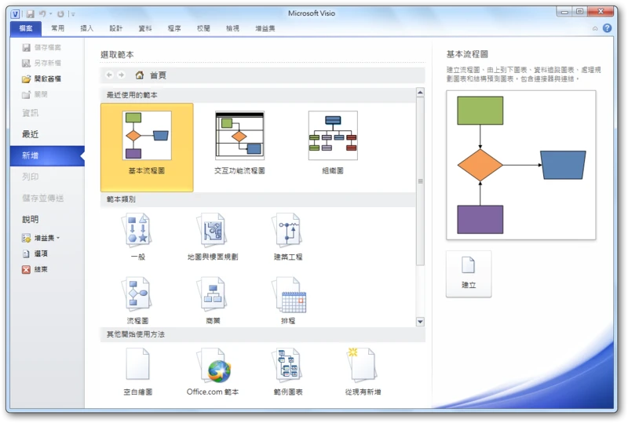Open the Undo history dropdown arrow
Viewport: 628px width, 423px height.
(x=51, y=14)
